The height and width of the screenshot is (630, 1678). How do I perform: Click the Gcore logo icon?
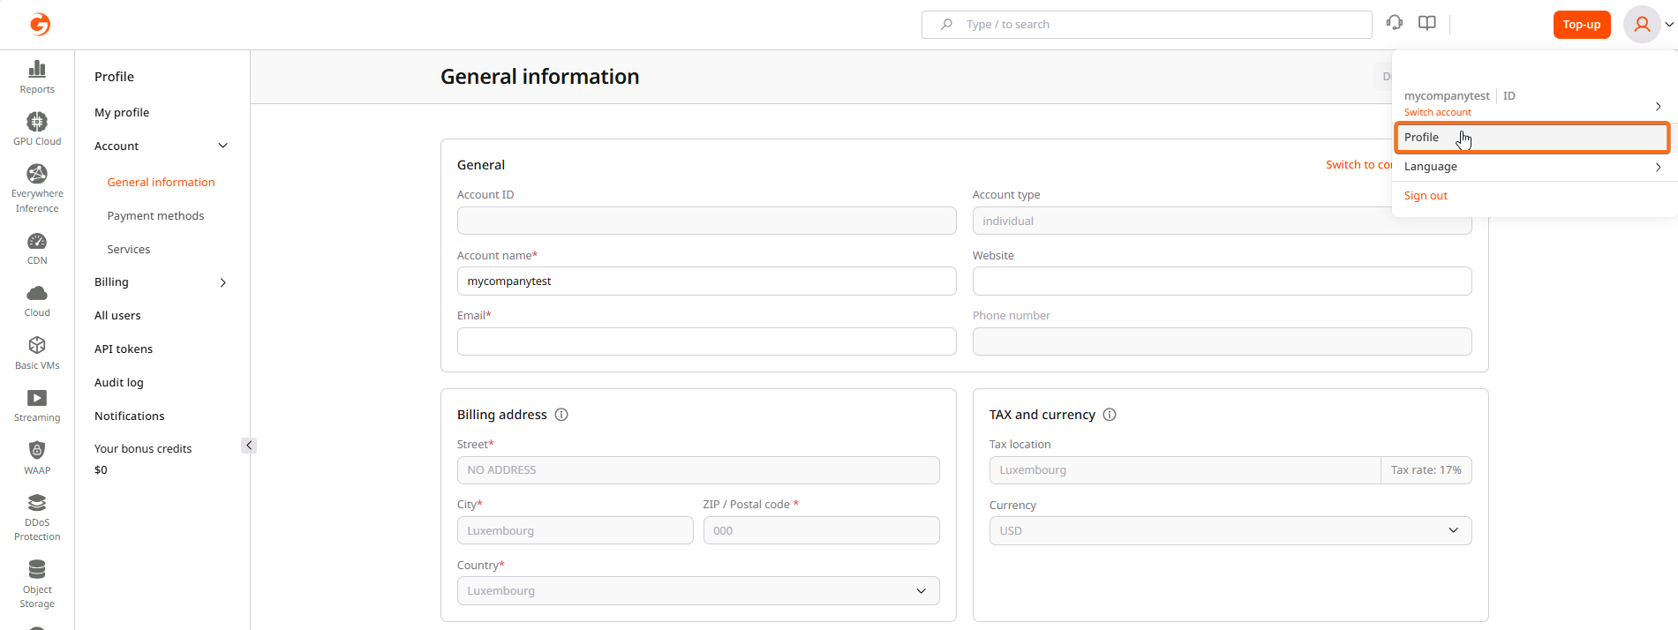40,24
